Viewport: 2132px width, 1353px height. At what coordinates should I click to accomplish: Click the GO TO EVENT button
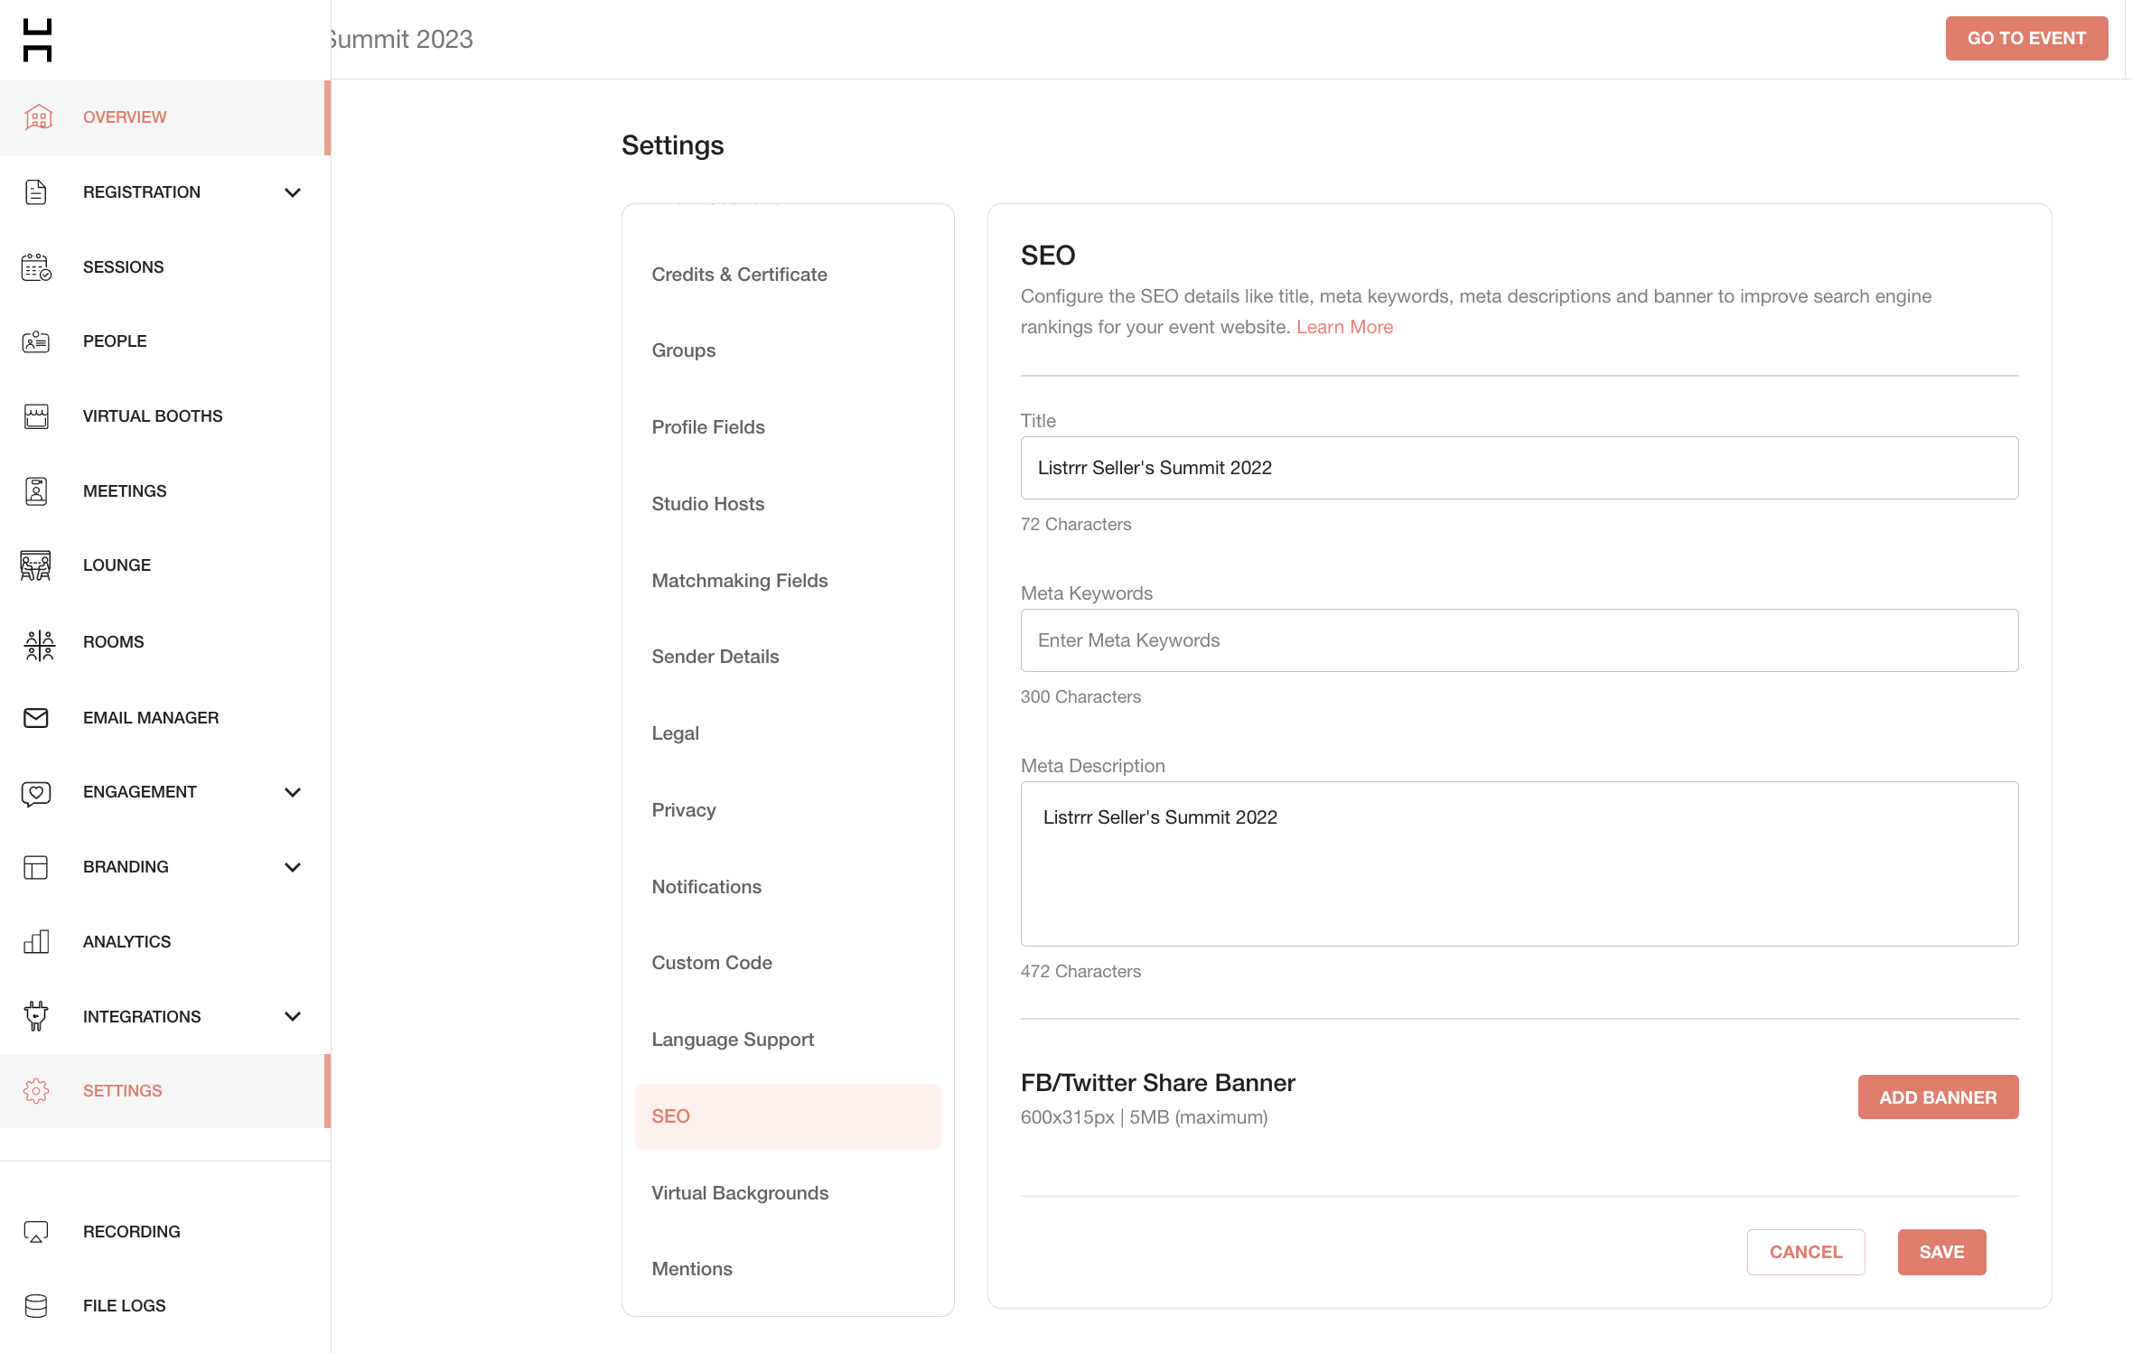[2026, 39]
